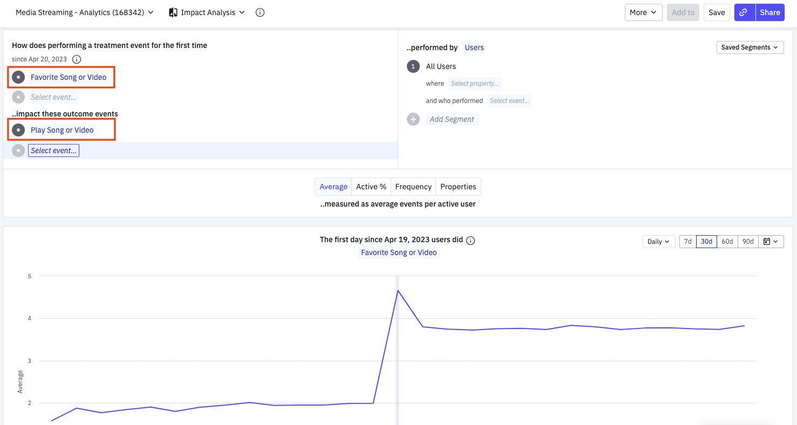797x425 pixels.
Task: Select the 90d time range
Action: pyautogui.click(x=748, y=242)
